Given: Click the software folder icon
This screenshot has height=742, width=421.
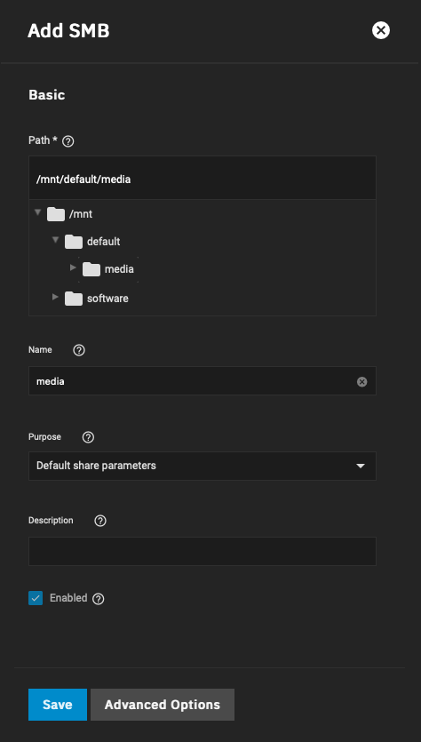Looking at the screenshot, I should point(74,299).
